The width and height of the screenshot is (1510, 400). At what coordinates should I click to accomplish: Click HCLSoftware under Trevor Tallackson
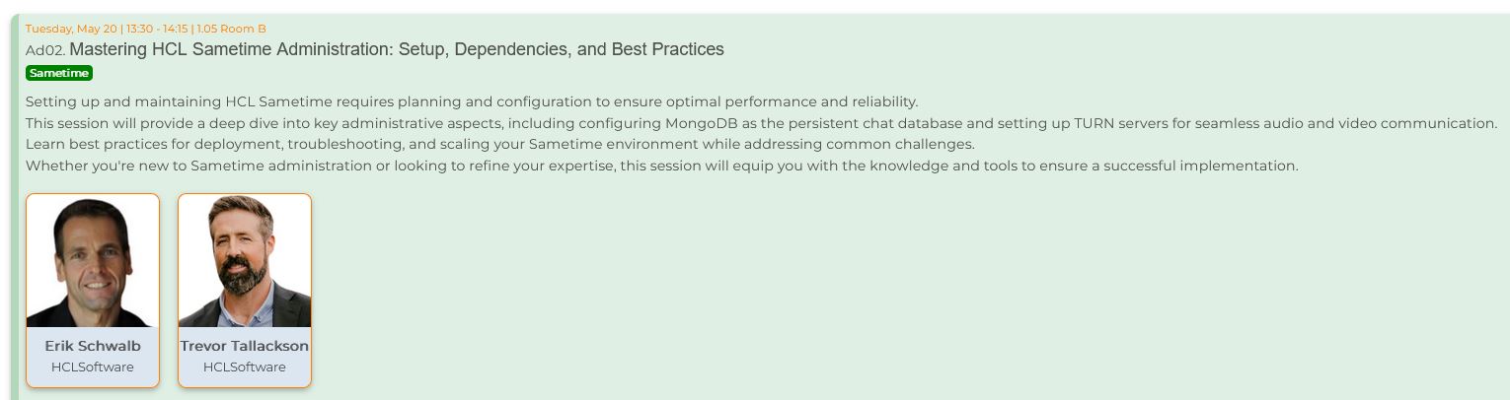coord(245,367)
